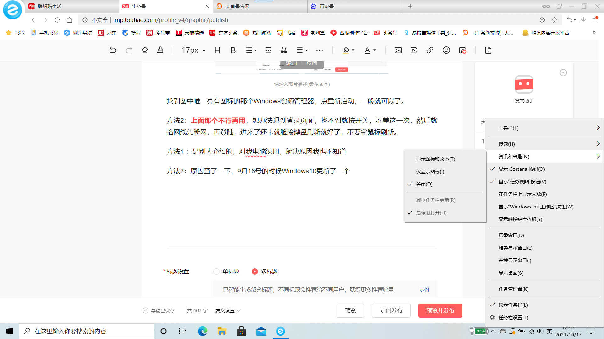
Task: Reload the page in browser
Action: 57,20
